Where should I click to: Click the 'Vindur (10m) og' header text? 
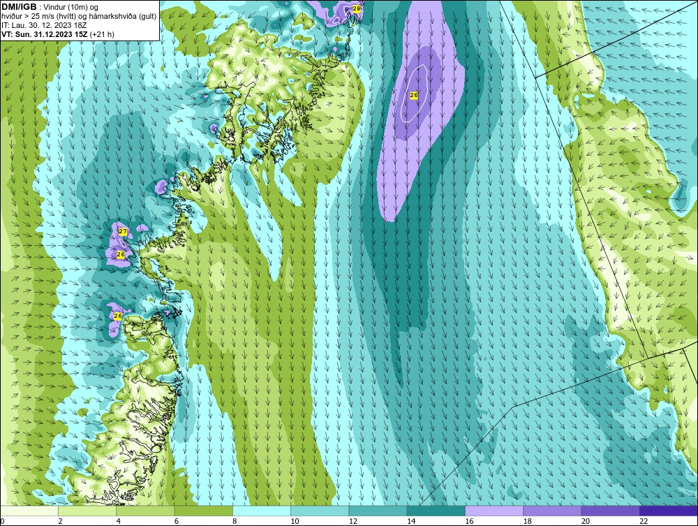[69, 8]
